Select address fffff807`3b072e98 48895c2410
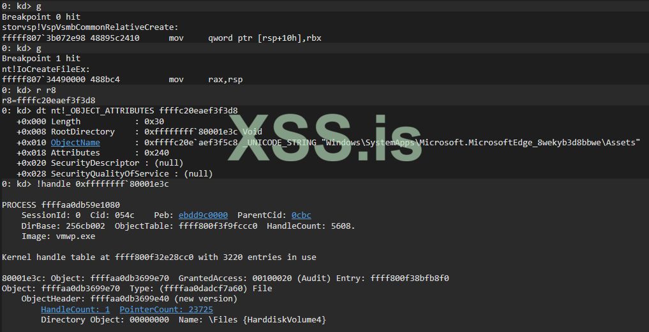This screenshot has width=649, height=332. [x=71, y=38]
